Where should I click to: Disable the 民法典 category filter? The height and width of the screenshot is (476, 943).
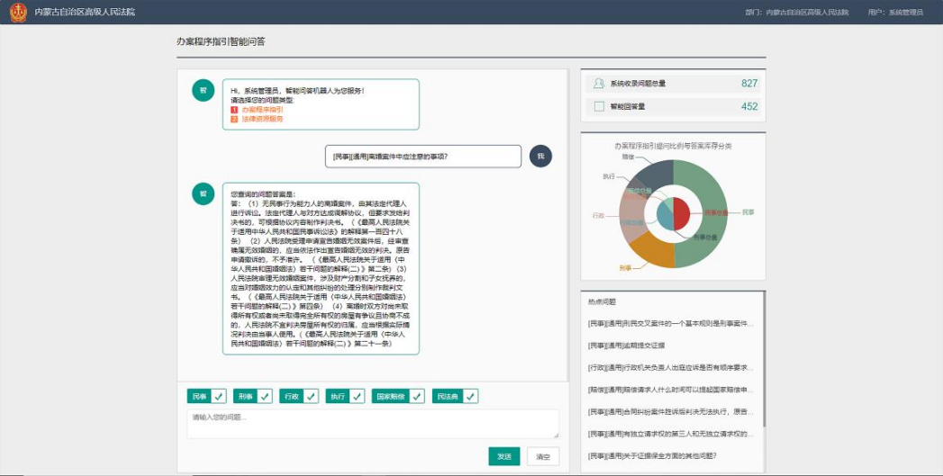tap(470, 396)
